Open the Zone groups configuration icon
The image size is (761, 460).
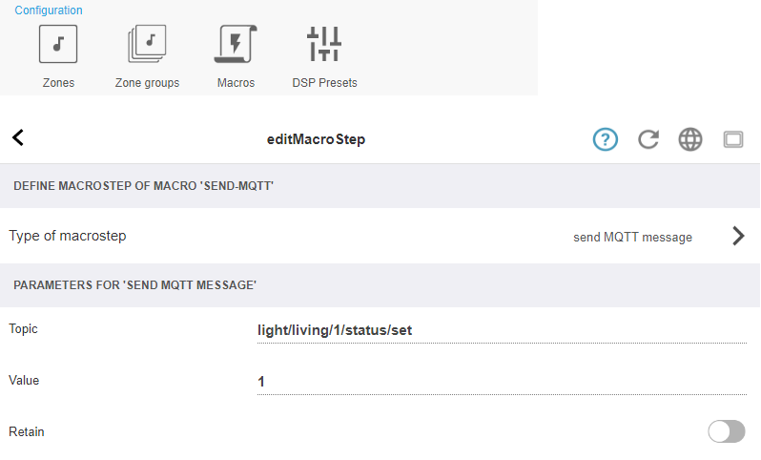click(x=147, y=44)
